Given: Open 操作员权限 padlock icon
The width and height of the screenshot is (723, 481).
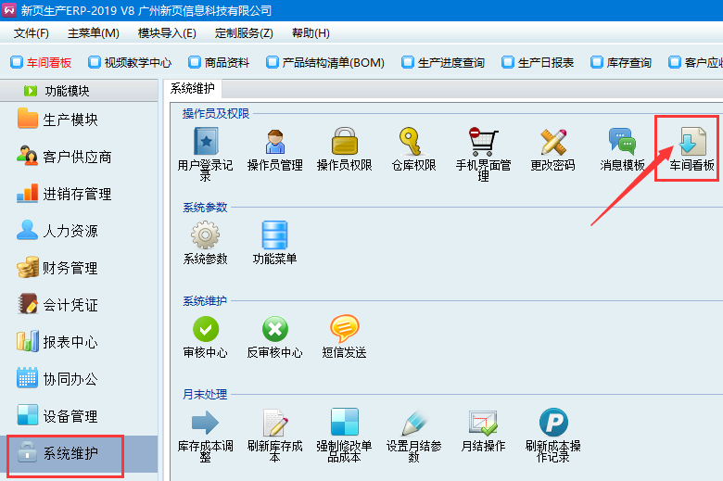Looking at the screenshot, I should pos(345,141).
